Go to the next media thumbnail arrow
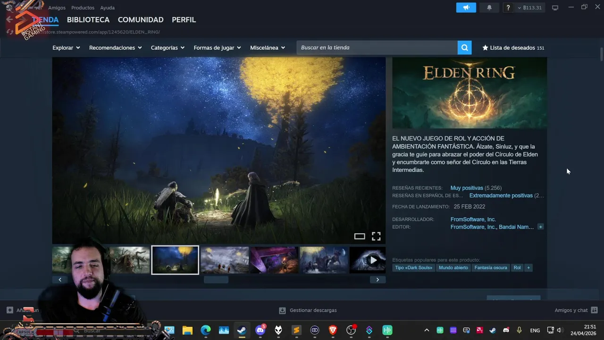604x340 pixels. [x=377, y=280]
